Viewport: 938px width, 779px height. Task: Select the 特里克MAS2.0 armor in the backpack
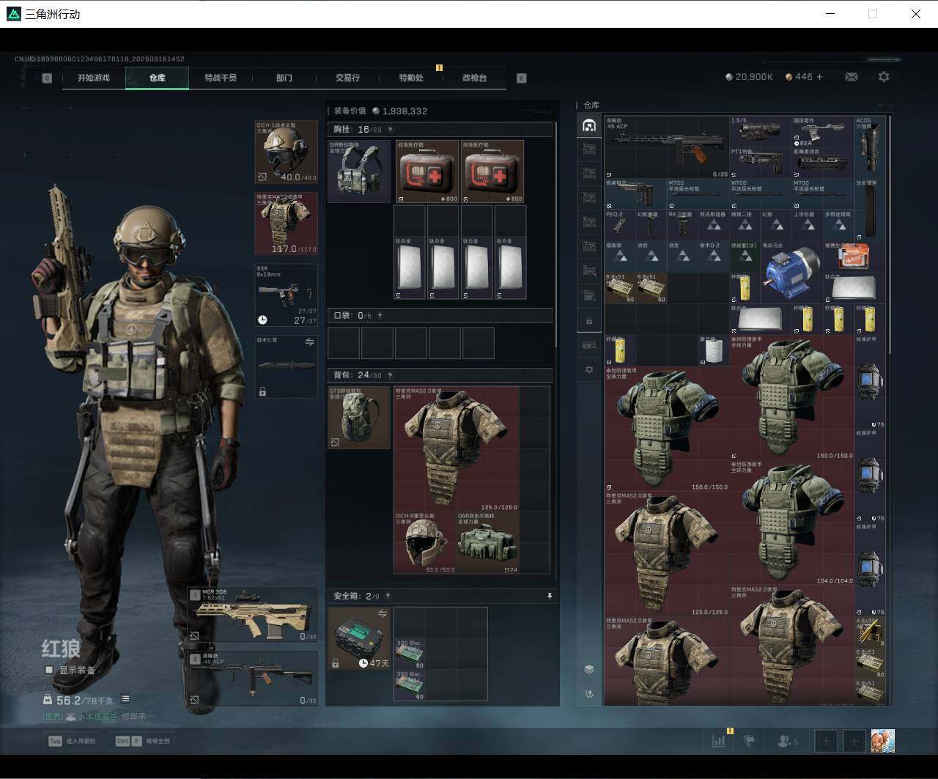pos(457,448)
